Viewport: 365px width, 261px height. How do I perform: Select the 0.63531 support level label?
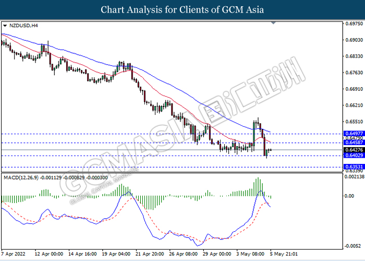(354, 167)
